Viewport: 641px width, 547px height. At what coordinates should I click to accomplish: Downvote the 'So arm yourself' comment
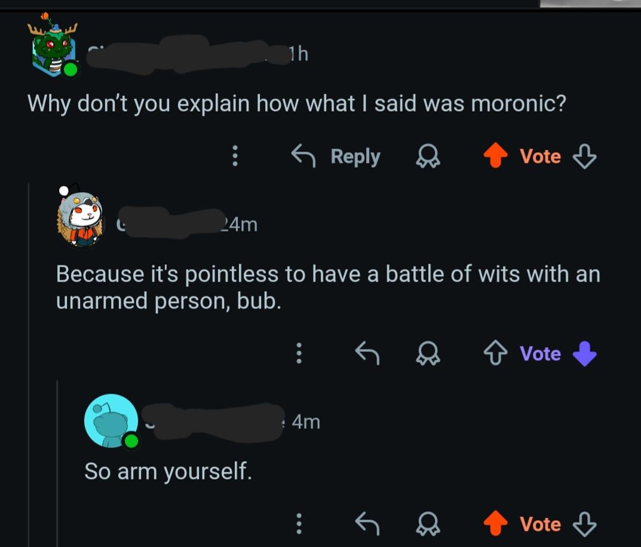click(x=584, y=524)
